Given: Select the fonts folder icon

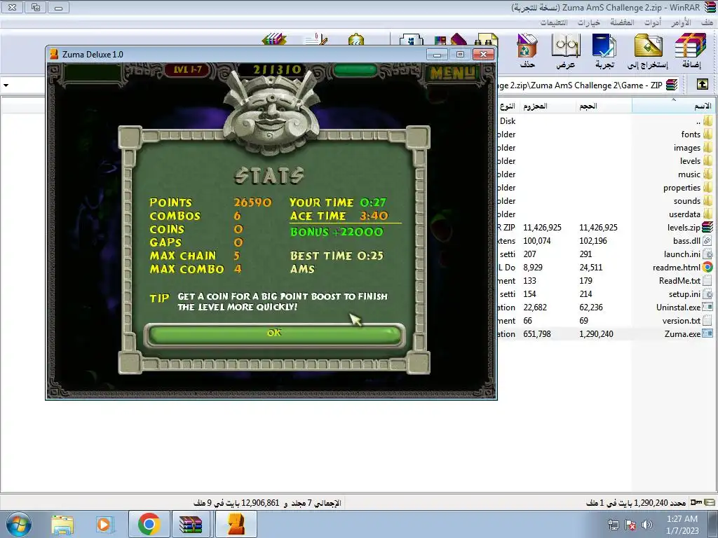Looking at the screenshot, I should 708,134.
